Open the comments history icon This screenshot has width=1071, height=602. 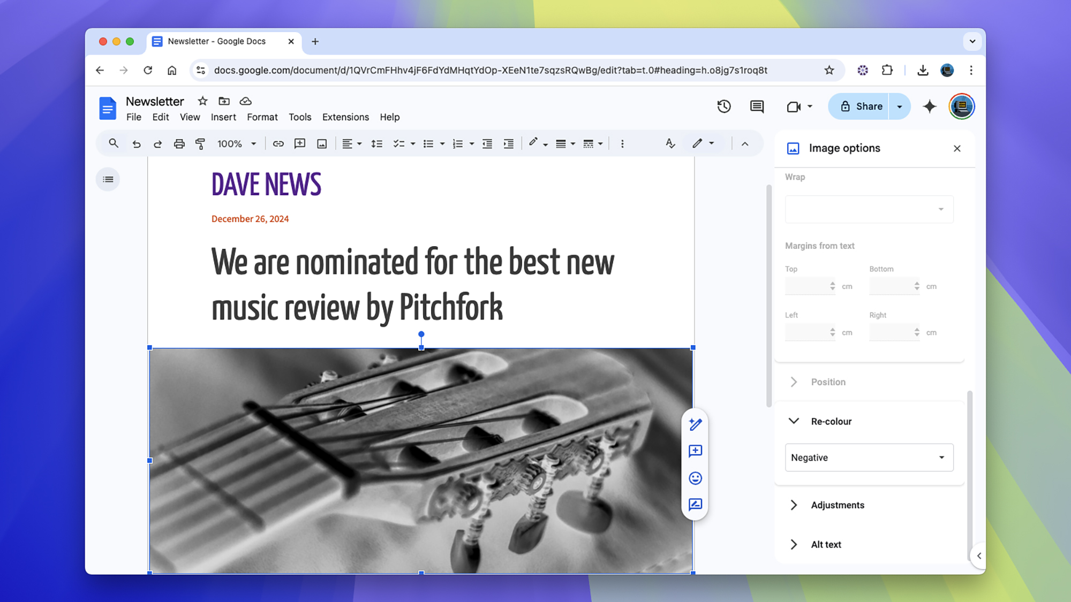click(757, 106)
